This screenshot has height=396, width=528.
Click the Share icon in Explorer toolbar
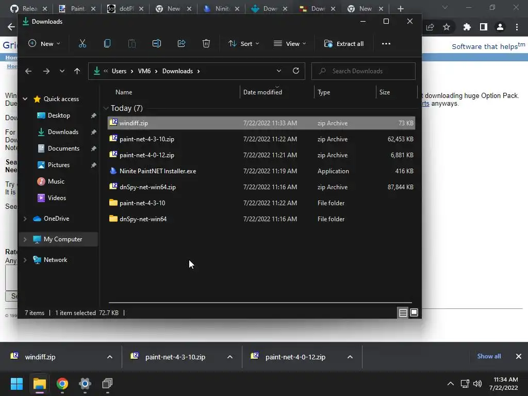(181, 43)
